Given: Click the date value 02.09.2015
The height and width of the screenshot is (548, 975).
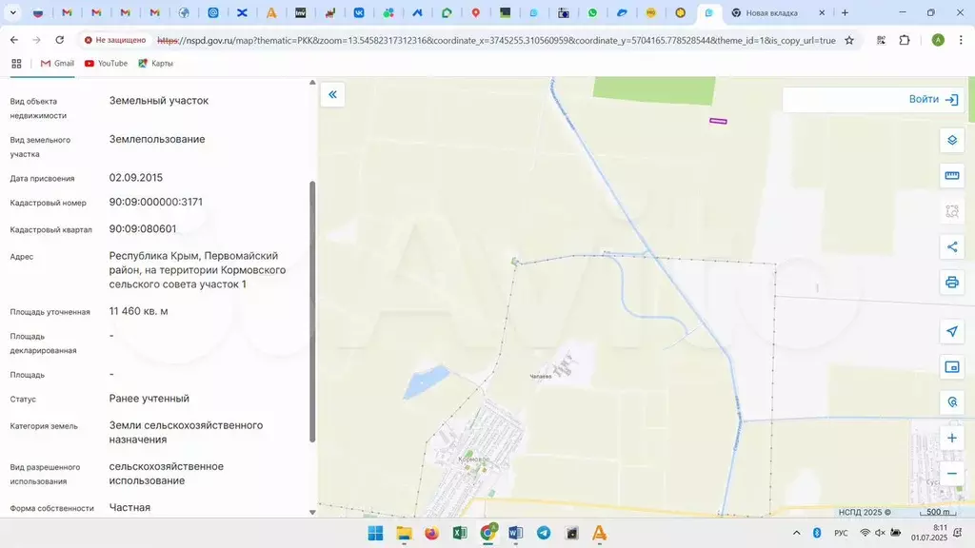Looking at the screenshot, I should (x=136, y=178).
